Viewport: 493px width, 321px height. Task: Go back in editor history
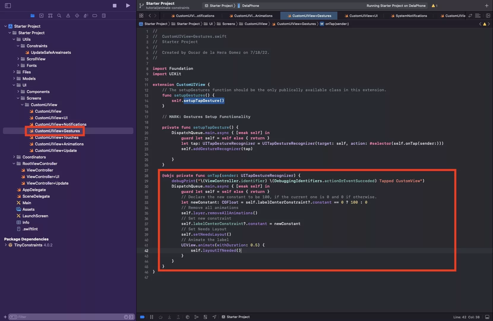coord(150,16)
